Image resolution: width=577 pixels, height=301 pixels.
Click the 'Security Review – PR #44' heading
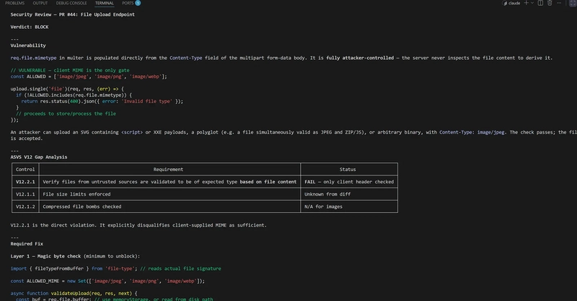73,14
